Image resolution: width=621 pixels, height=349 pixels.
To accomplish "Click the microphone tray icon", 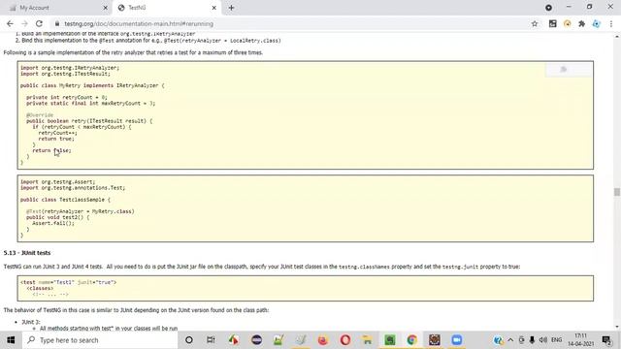I will pos(532,340).
